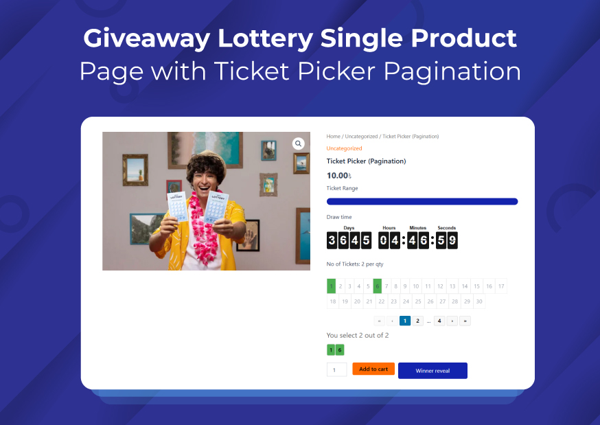
Task: Click the magnifier zoom icon on product image
Action: coord(298,143)
